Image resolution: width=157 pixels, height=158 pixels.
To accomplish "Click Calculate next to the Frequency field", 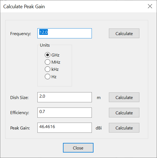I will (x=124, y=33).
